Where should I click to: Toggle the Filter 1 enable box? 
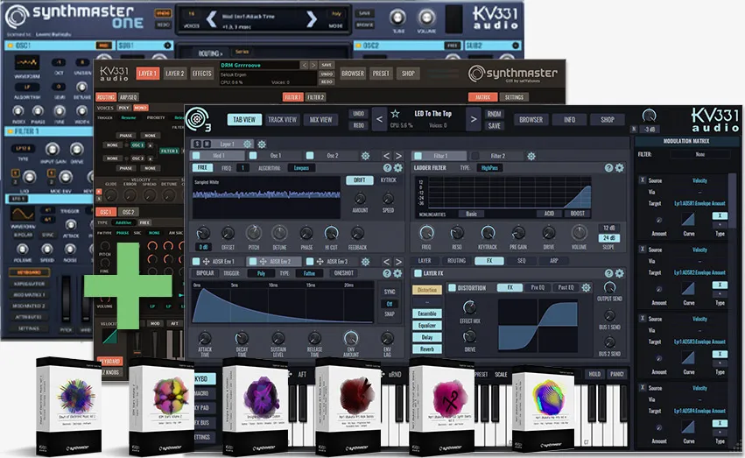tap(418, 156)
